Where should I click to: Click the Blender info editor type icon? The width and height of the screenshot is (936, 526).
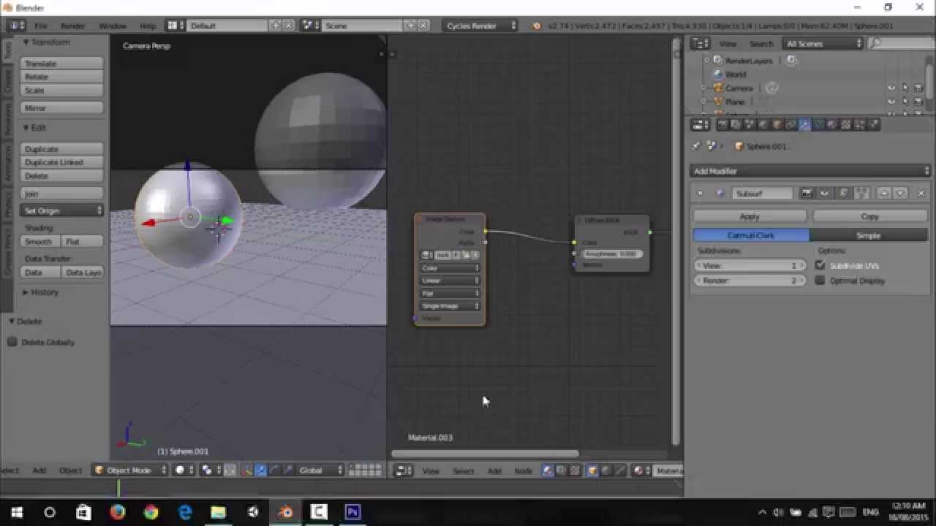coord(16,26)
